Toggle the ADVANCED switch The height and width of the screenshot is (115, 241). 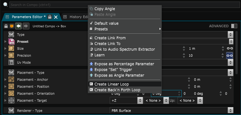234,26
